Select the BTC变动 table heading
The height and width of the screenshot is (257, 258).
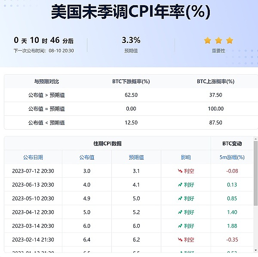232,143
